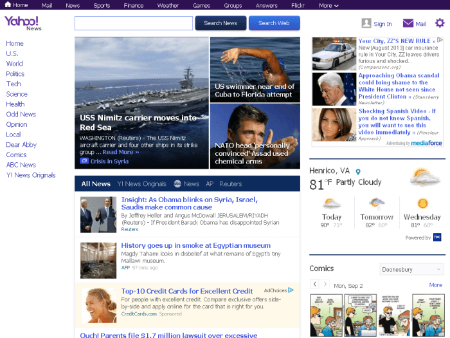
Task: Open Insight: As Obama blinks on Syria headline
Action: click(190, 203)
